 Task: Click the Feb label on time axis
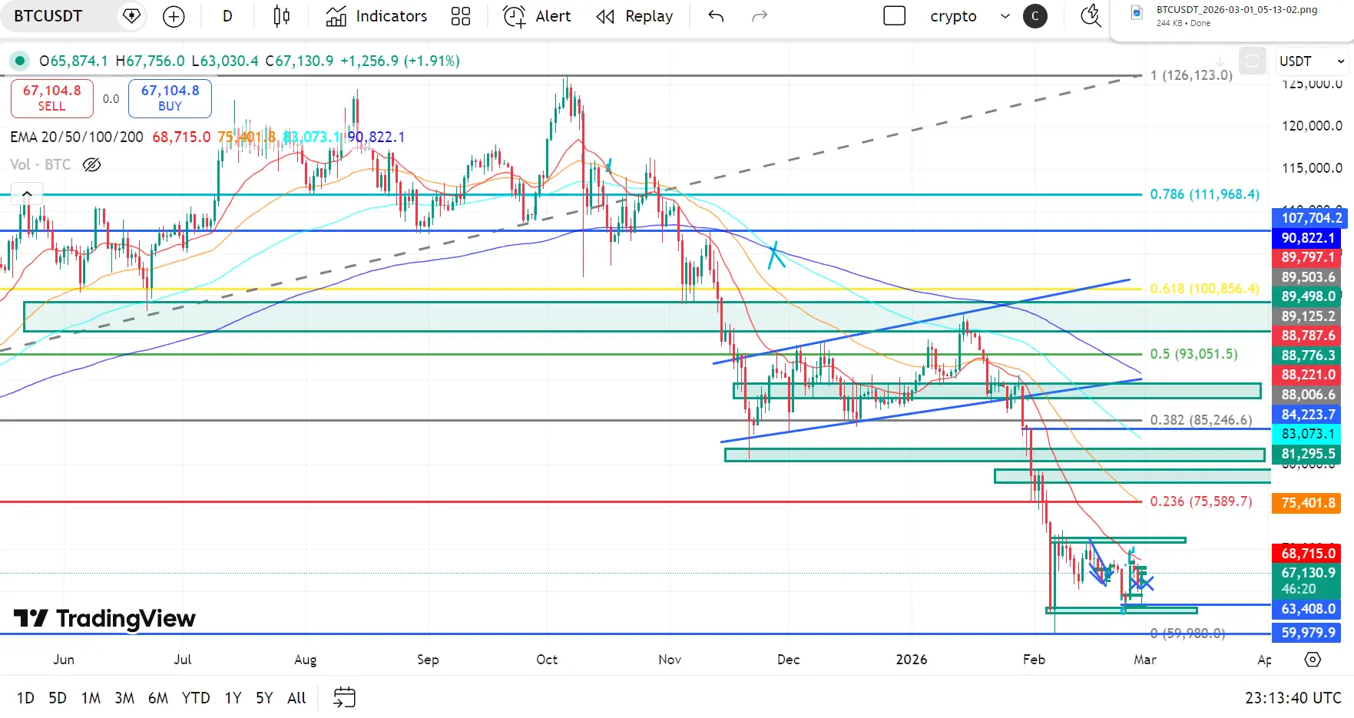click(x=1034, y=660)
